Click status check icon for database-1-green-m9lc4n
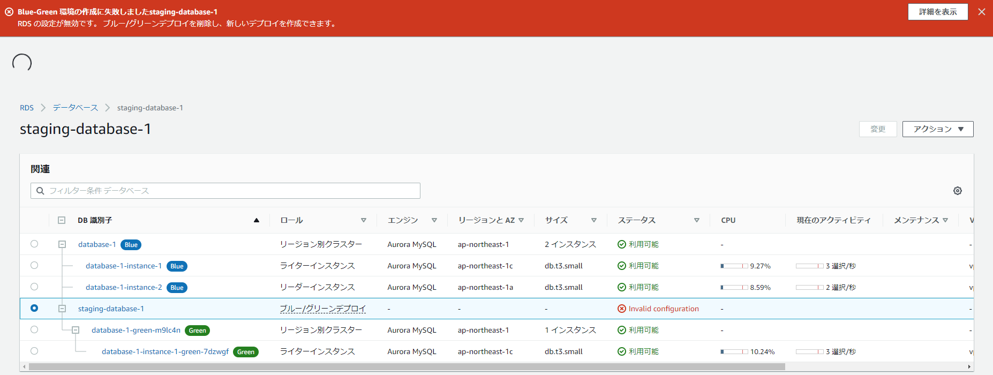 [x=622, y=330]
